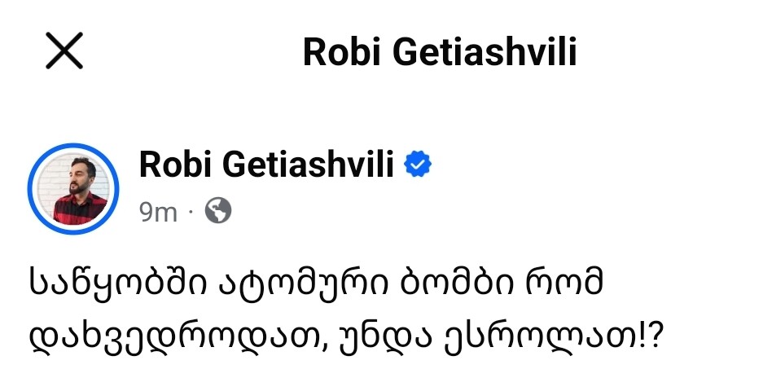
Task: Click the first name Robi beside the avatar
Action: coord(170,165)
